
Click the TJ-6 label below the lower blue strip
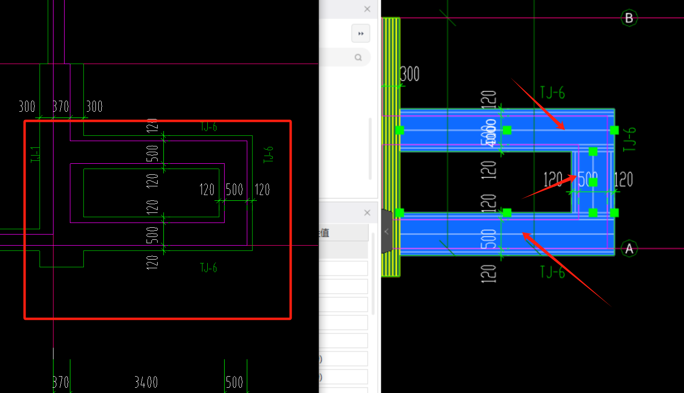(552, 273)
